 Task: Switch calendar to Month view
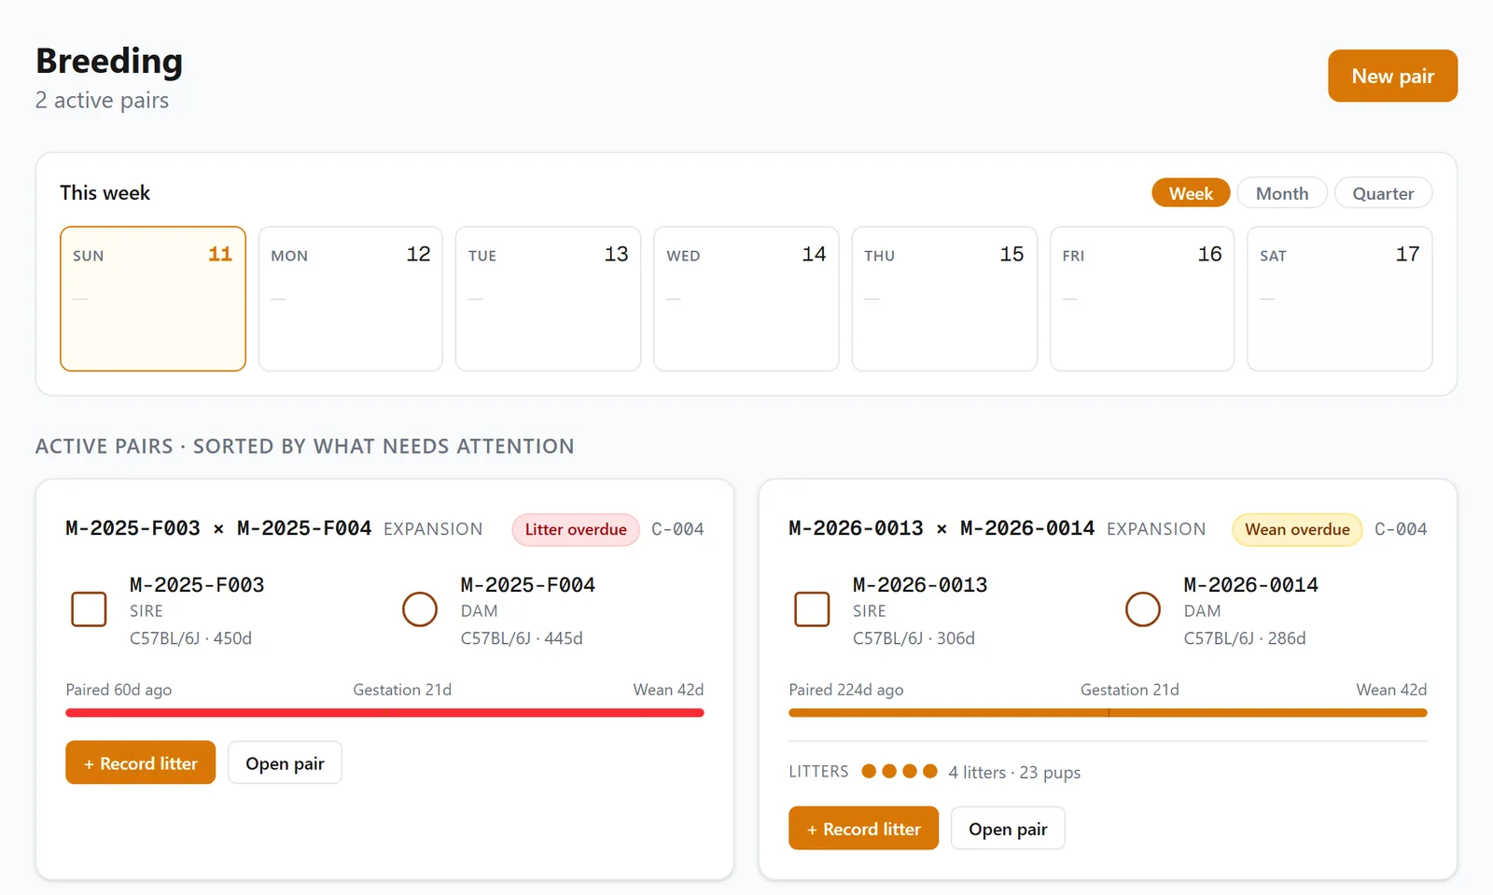[x=1281, y=193]
